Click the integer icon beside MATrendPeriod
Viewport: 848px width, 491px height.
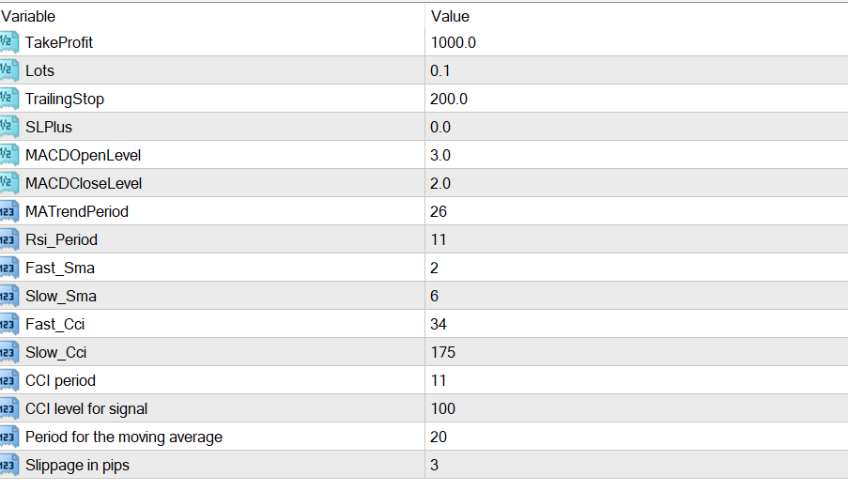pyautogui.click(x=9, y=211)
